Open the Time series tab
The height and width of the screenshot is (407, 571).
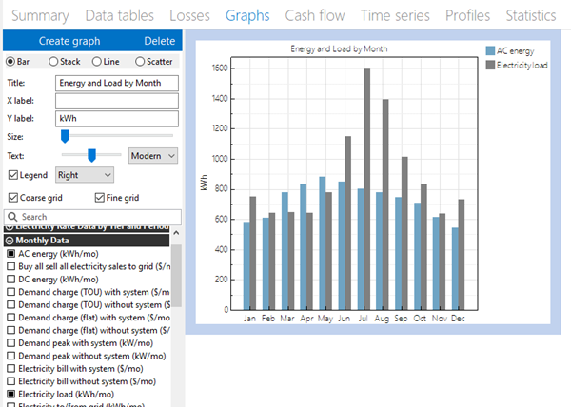400,15
